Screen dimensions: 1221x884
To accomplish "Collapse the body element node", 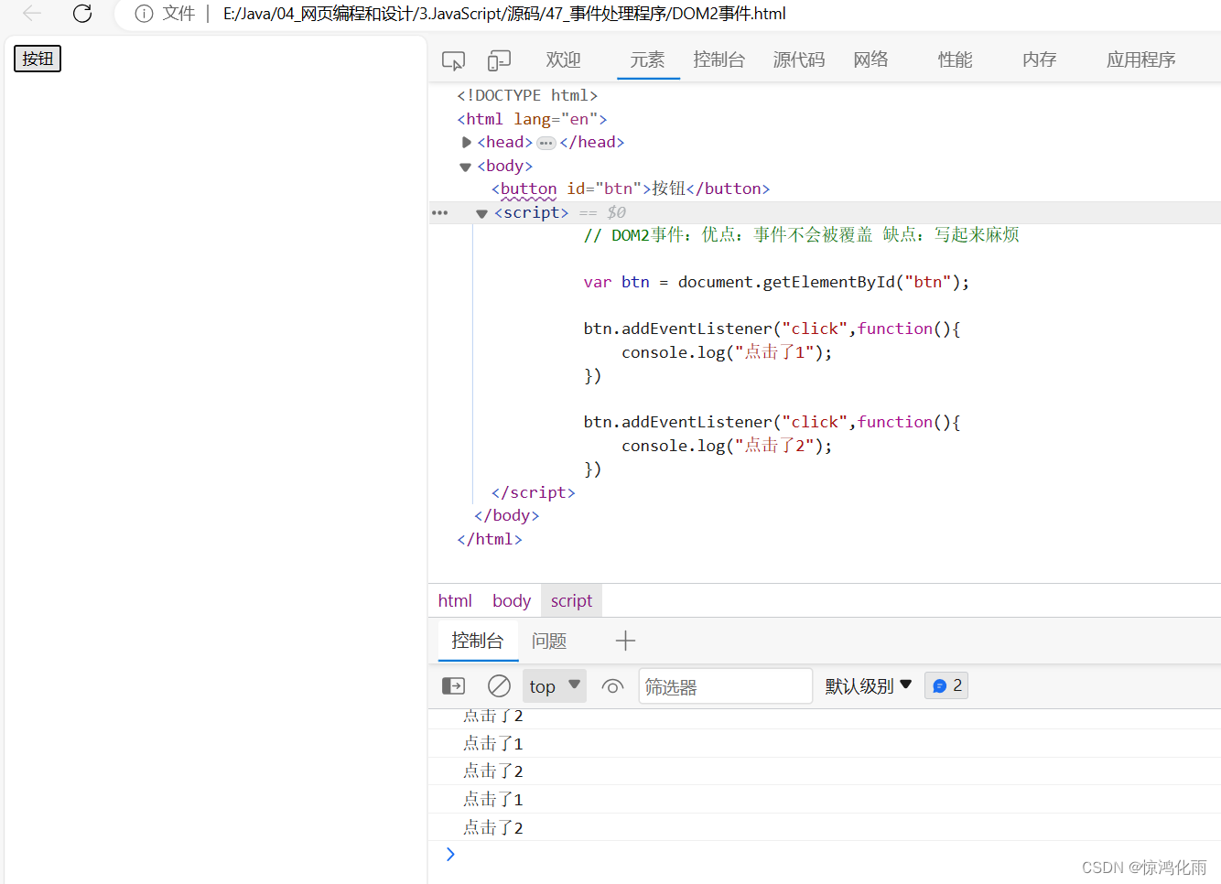I will click(x=465, y=167).
